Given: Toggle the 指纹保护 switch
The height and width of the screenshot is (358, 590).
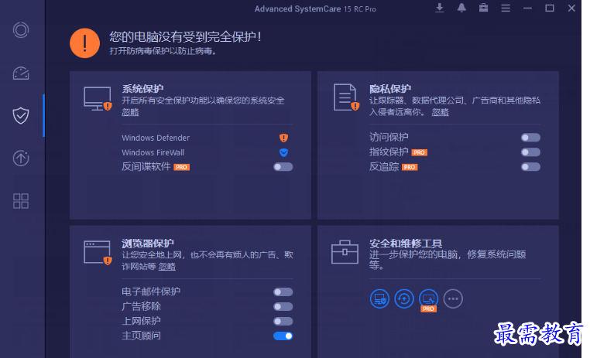Looking at the screenshot, I should click(530, 152).
